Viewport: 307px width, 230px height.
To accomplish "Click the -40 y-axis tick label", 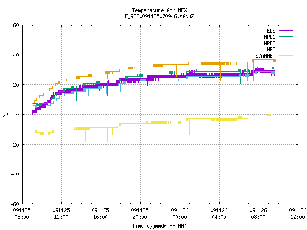I will 15,174.
